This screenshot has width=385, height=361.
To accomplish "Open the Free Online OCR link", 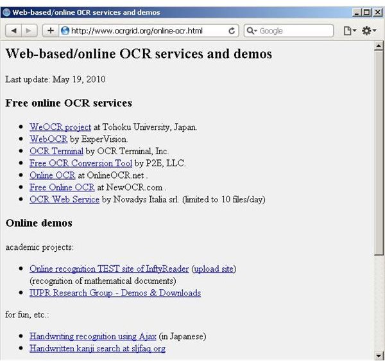I will (62, 188).
